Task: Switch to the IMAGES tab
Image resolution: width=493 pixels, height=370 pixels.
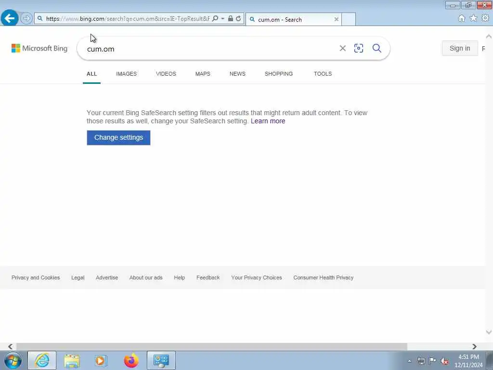Action: click(x=127, y=74)
